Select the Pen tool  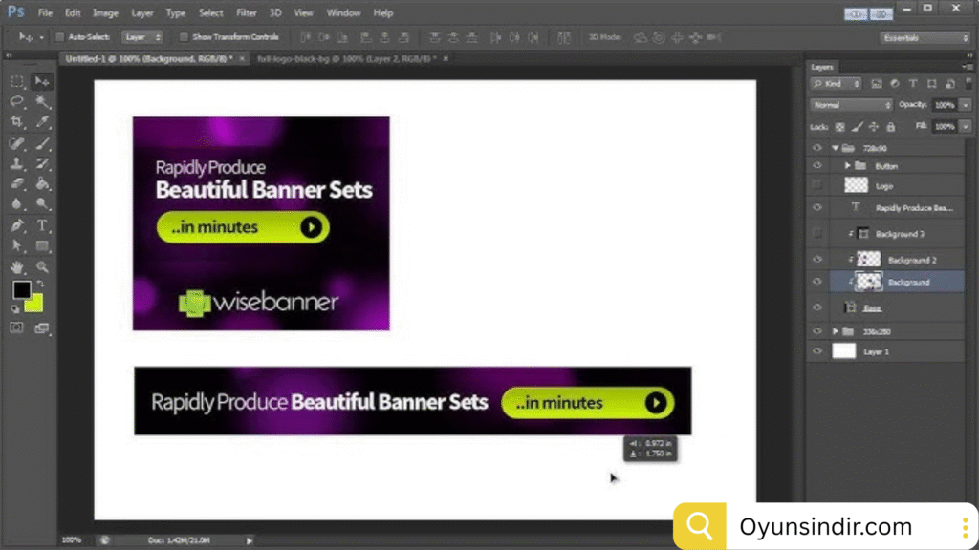pos(17,226)
